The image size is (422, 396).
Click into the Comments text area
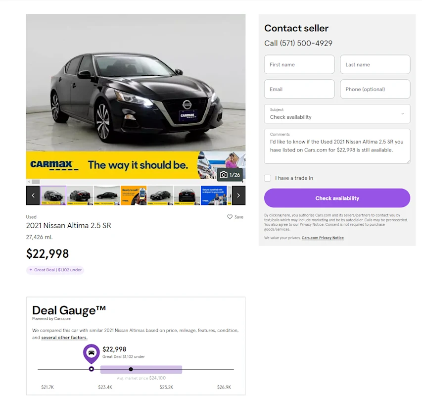337,146
